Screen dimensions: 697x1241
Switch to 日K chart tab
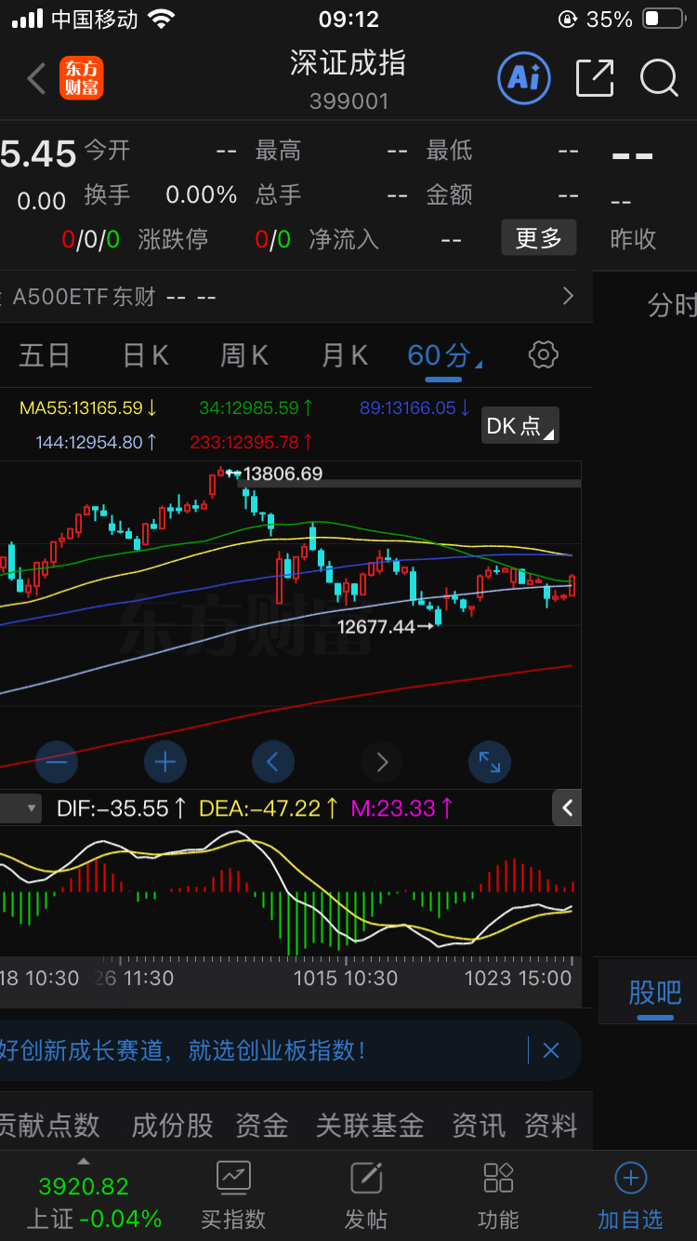pos(146,355)
